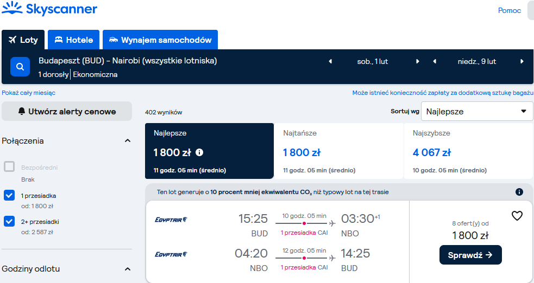Click return departure time 04:20

tap(251, 253)
